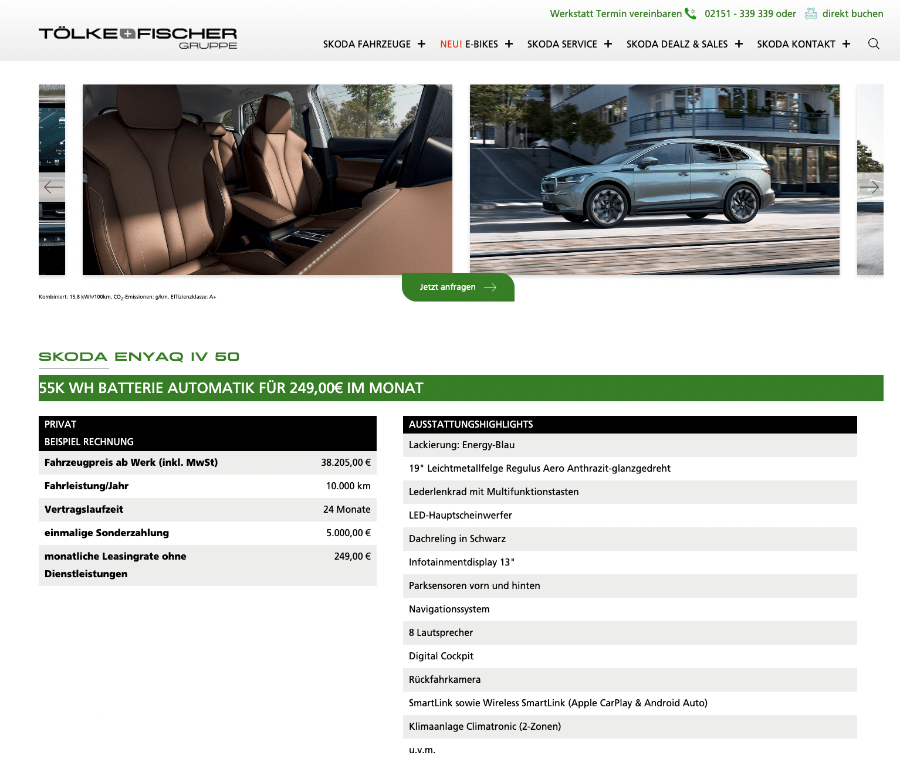
Task: Click the Jetzt anfragen button
Action: tap(458, 287)
